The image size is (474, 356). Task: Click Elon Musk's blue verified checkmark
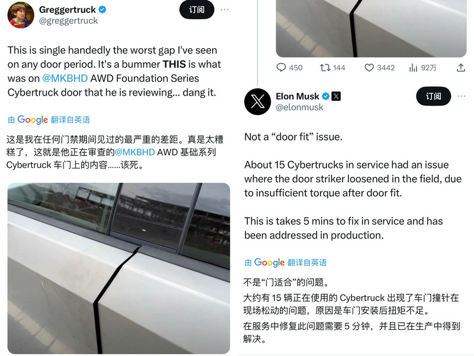click(x=325, y=96)
